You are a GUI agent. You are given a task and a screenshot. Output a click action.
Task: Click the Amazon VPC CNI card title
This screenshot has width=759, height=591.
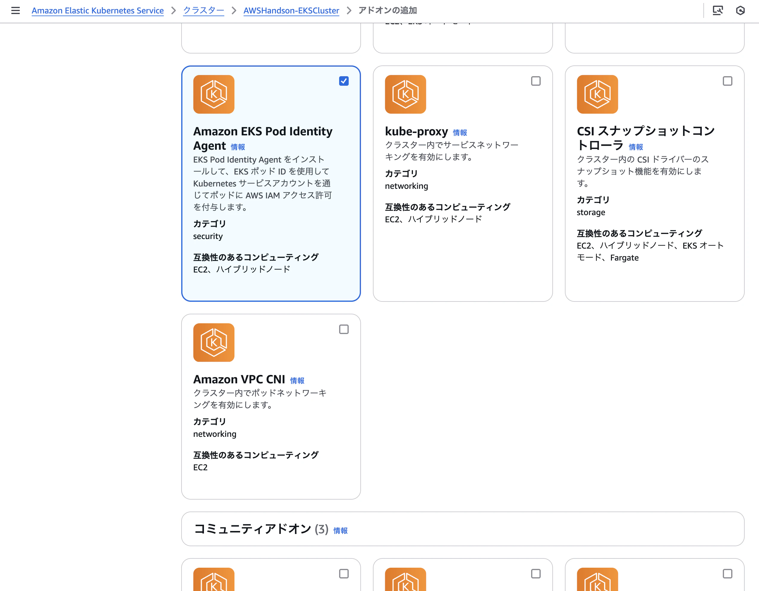pyautogui.click(x=239, y=379)
